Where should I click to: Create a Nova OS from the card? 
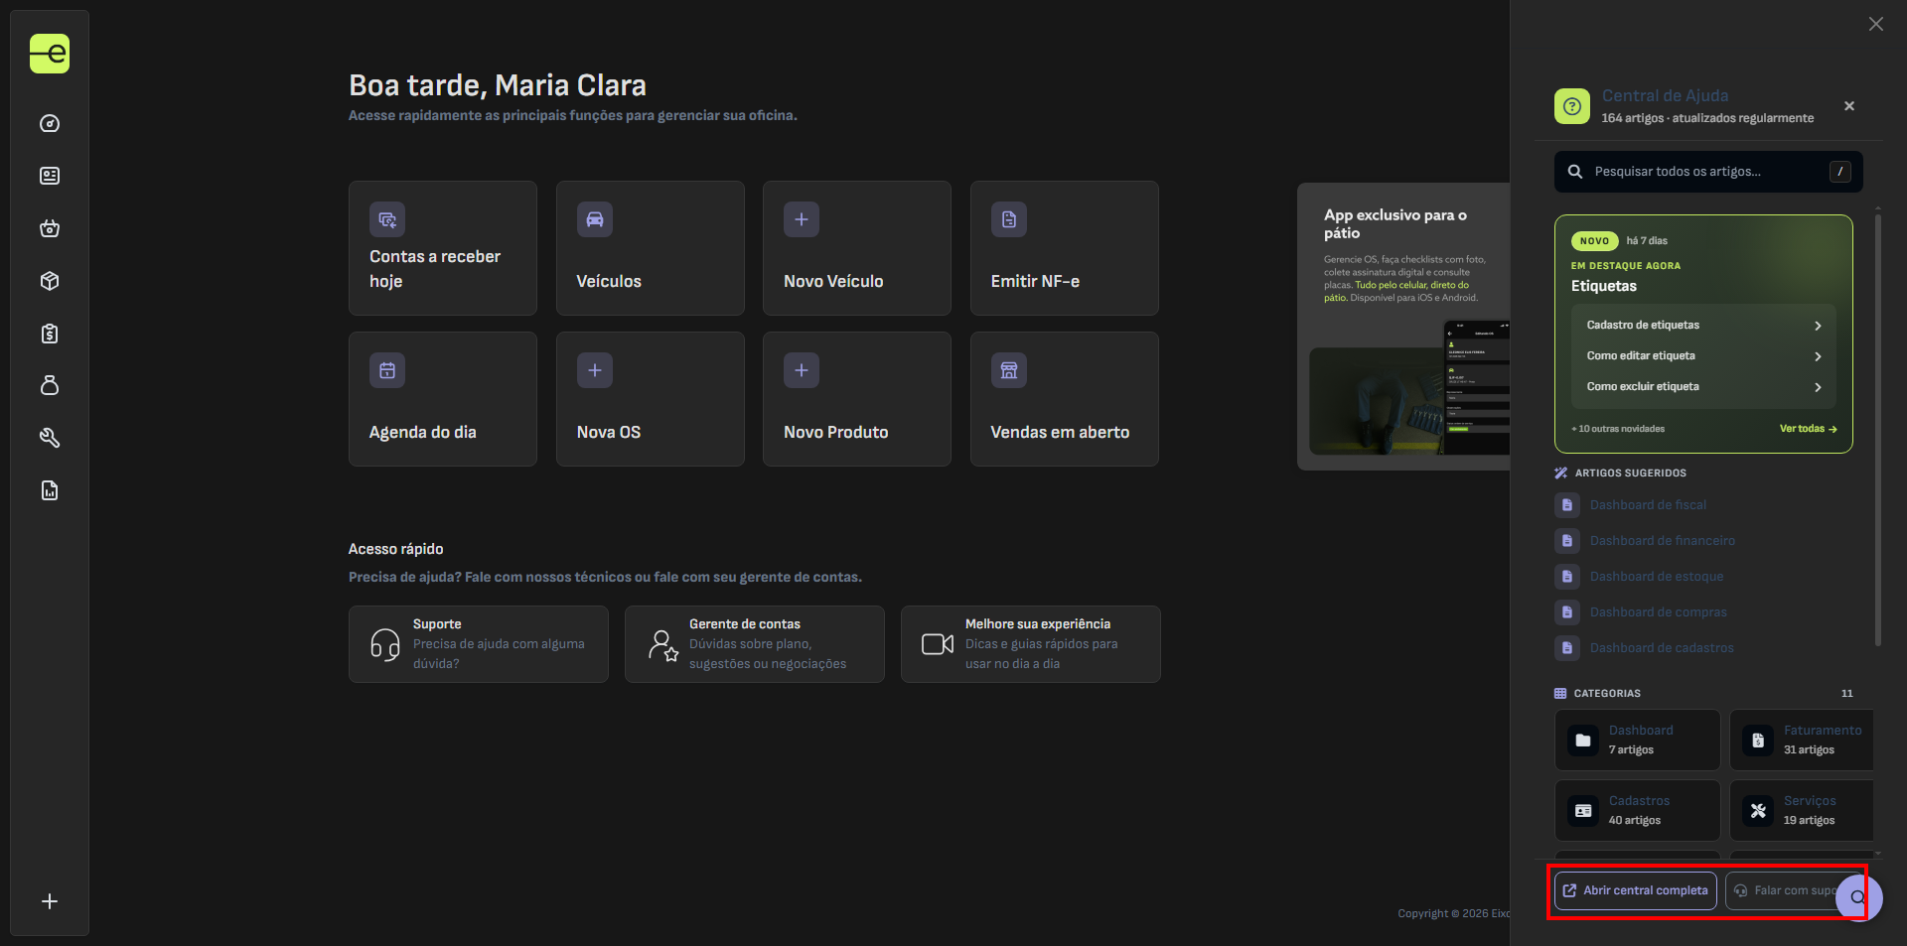click(x=651, y=399)
